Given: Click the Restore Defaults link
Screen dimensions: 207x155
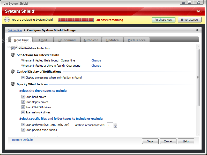Looking at the screenshot, I should point(23,140).
